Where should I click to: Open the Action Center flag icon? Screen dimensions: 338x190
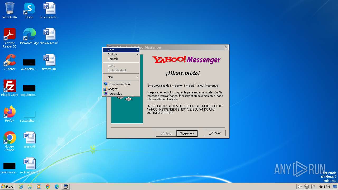click(313, 187)
